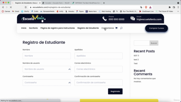The width and height of the screenshot is (181, 102).
Task: Open the Crello bookmark
Action: tap(35, 11)
